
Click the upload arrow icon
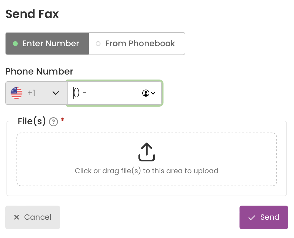coord(147,152)
